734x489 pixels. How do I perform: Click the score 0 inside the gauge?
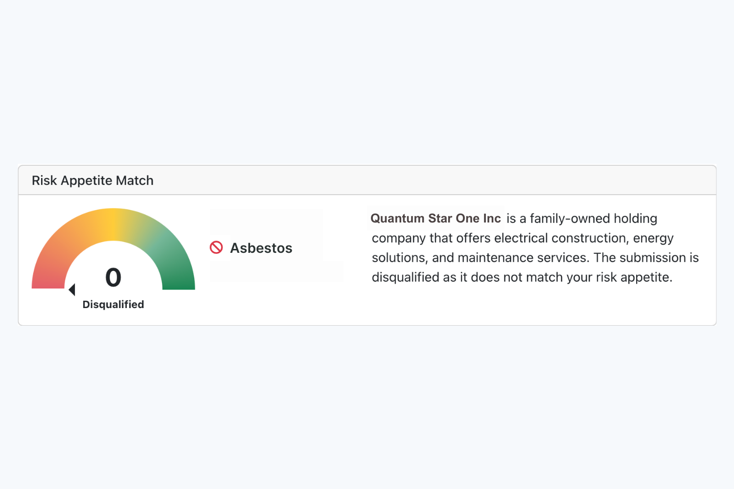[113, 277]
